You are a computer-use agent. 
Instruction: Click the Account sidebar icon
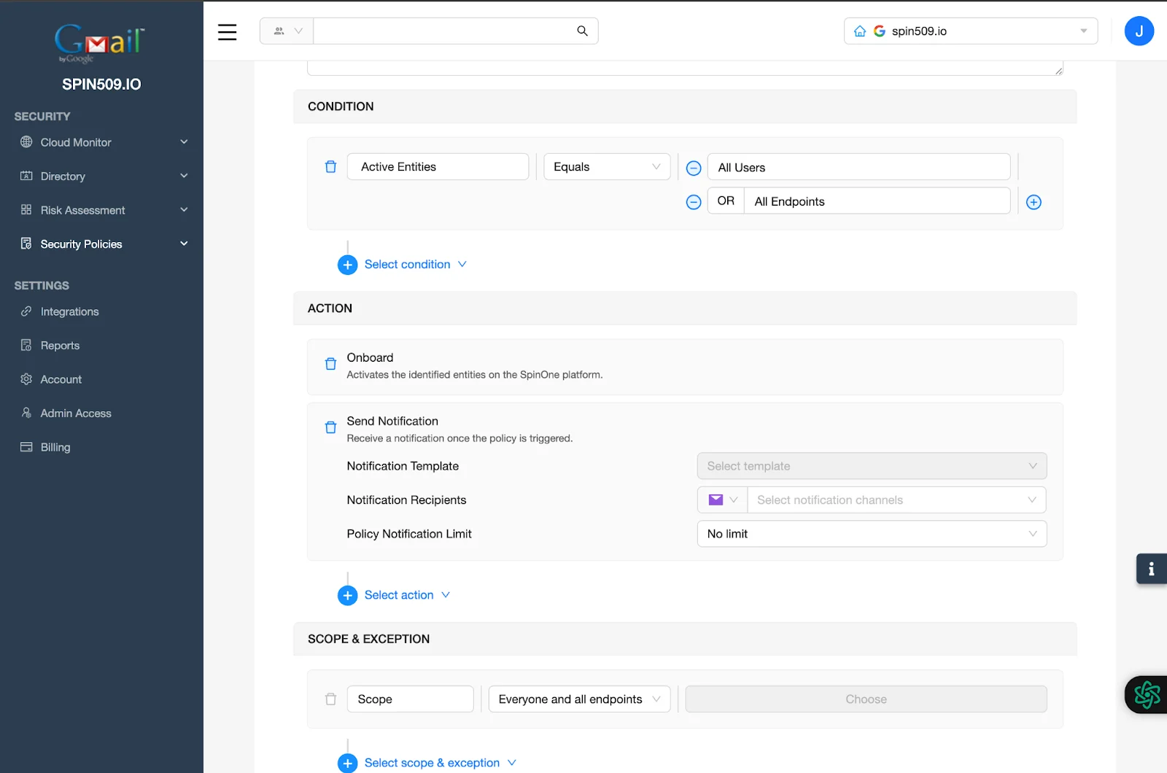pos(26,379)
